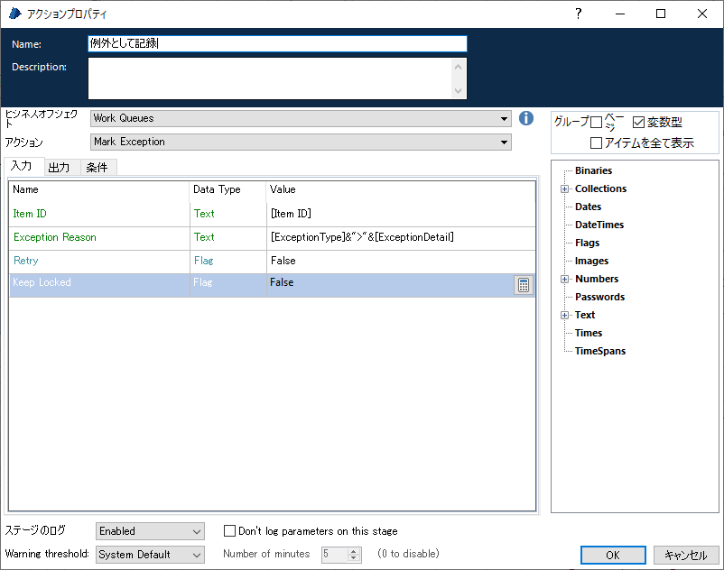Select the Keep Locked parameter name
The width and height of the screenshot is (724, 570).
42,282
